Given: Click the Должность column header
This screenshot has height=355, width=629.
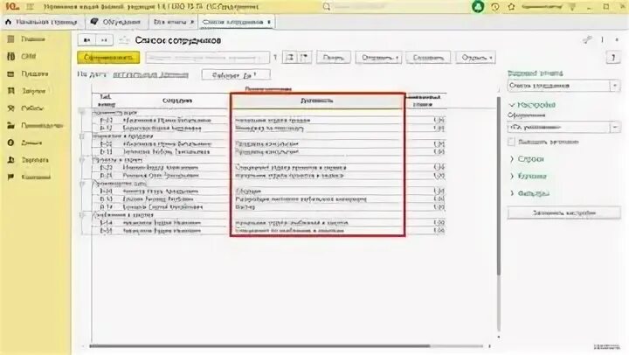Looking at the screenshot, I should [x=317, y=101].
